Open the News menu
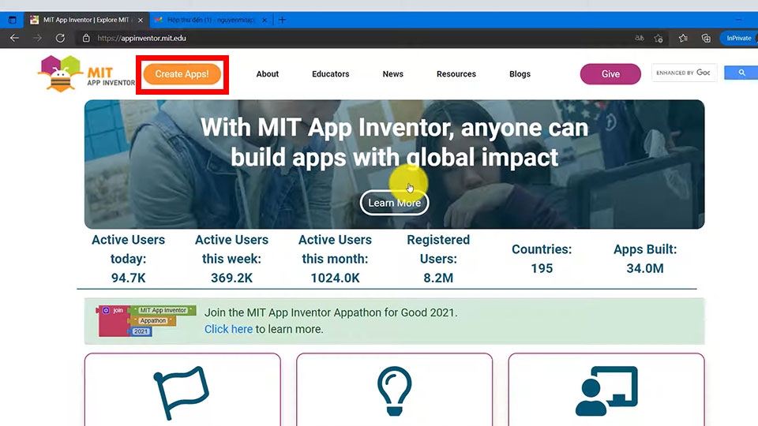The height and width of the screenshot is (426, 758). [392, 74]
